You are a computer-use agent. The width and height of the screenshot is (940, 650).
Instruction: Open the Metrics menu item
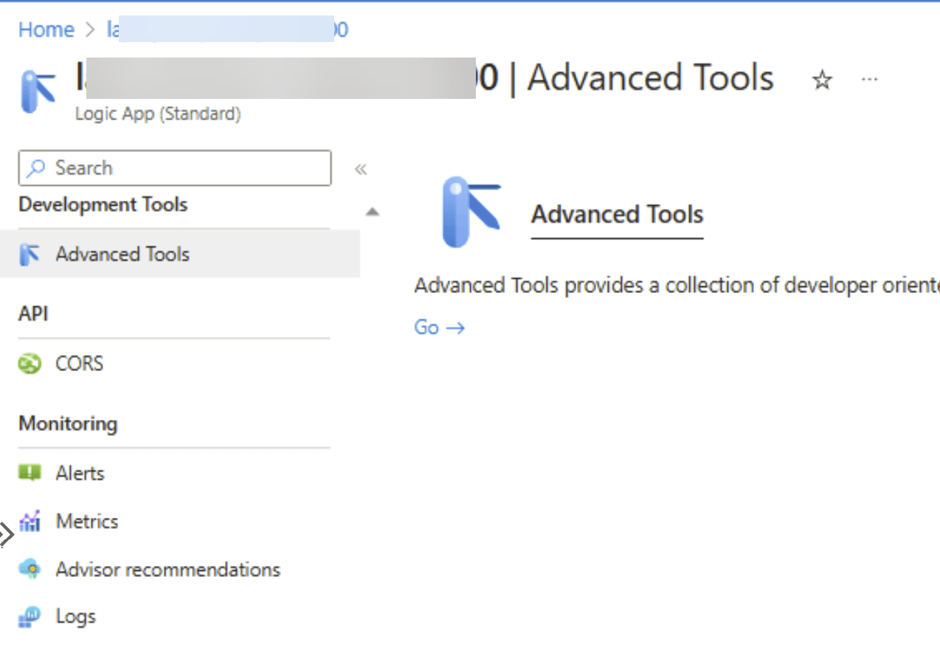[x=87, y=522]
